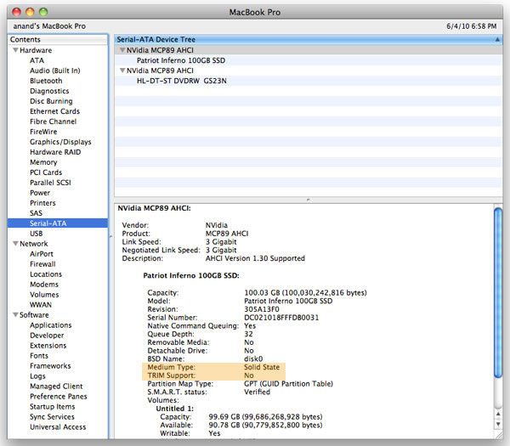Sort by Serial-ATA Device Tree header arrow
510x446 pixels.
point(497,39)
